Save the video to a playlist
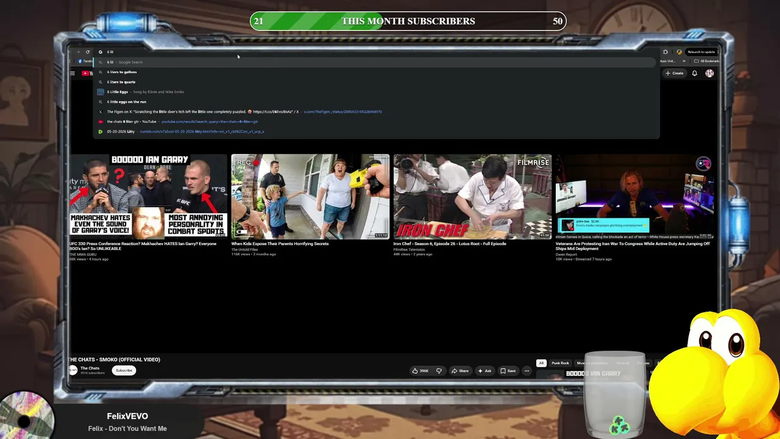This screenshot has height=439, width=780. (508, 371)
